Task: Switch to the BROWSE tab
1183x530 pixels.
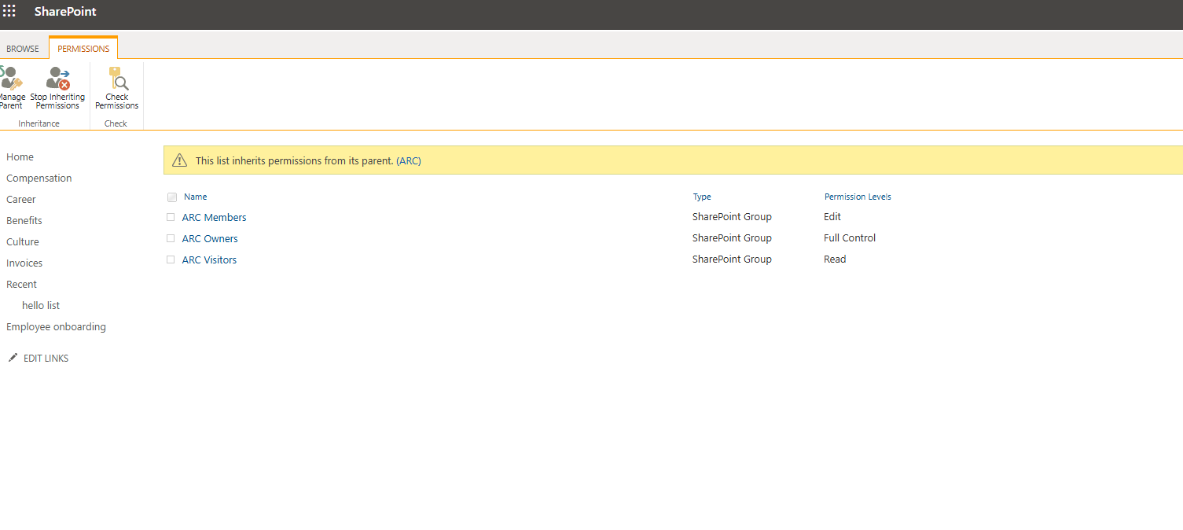Action: pos(23,49)
